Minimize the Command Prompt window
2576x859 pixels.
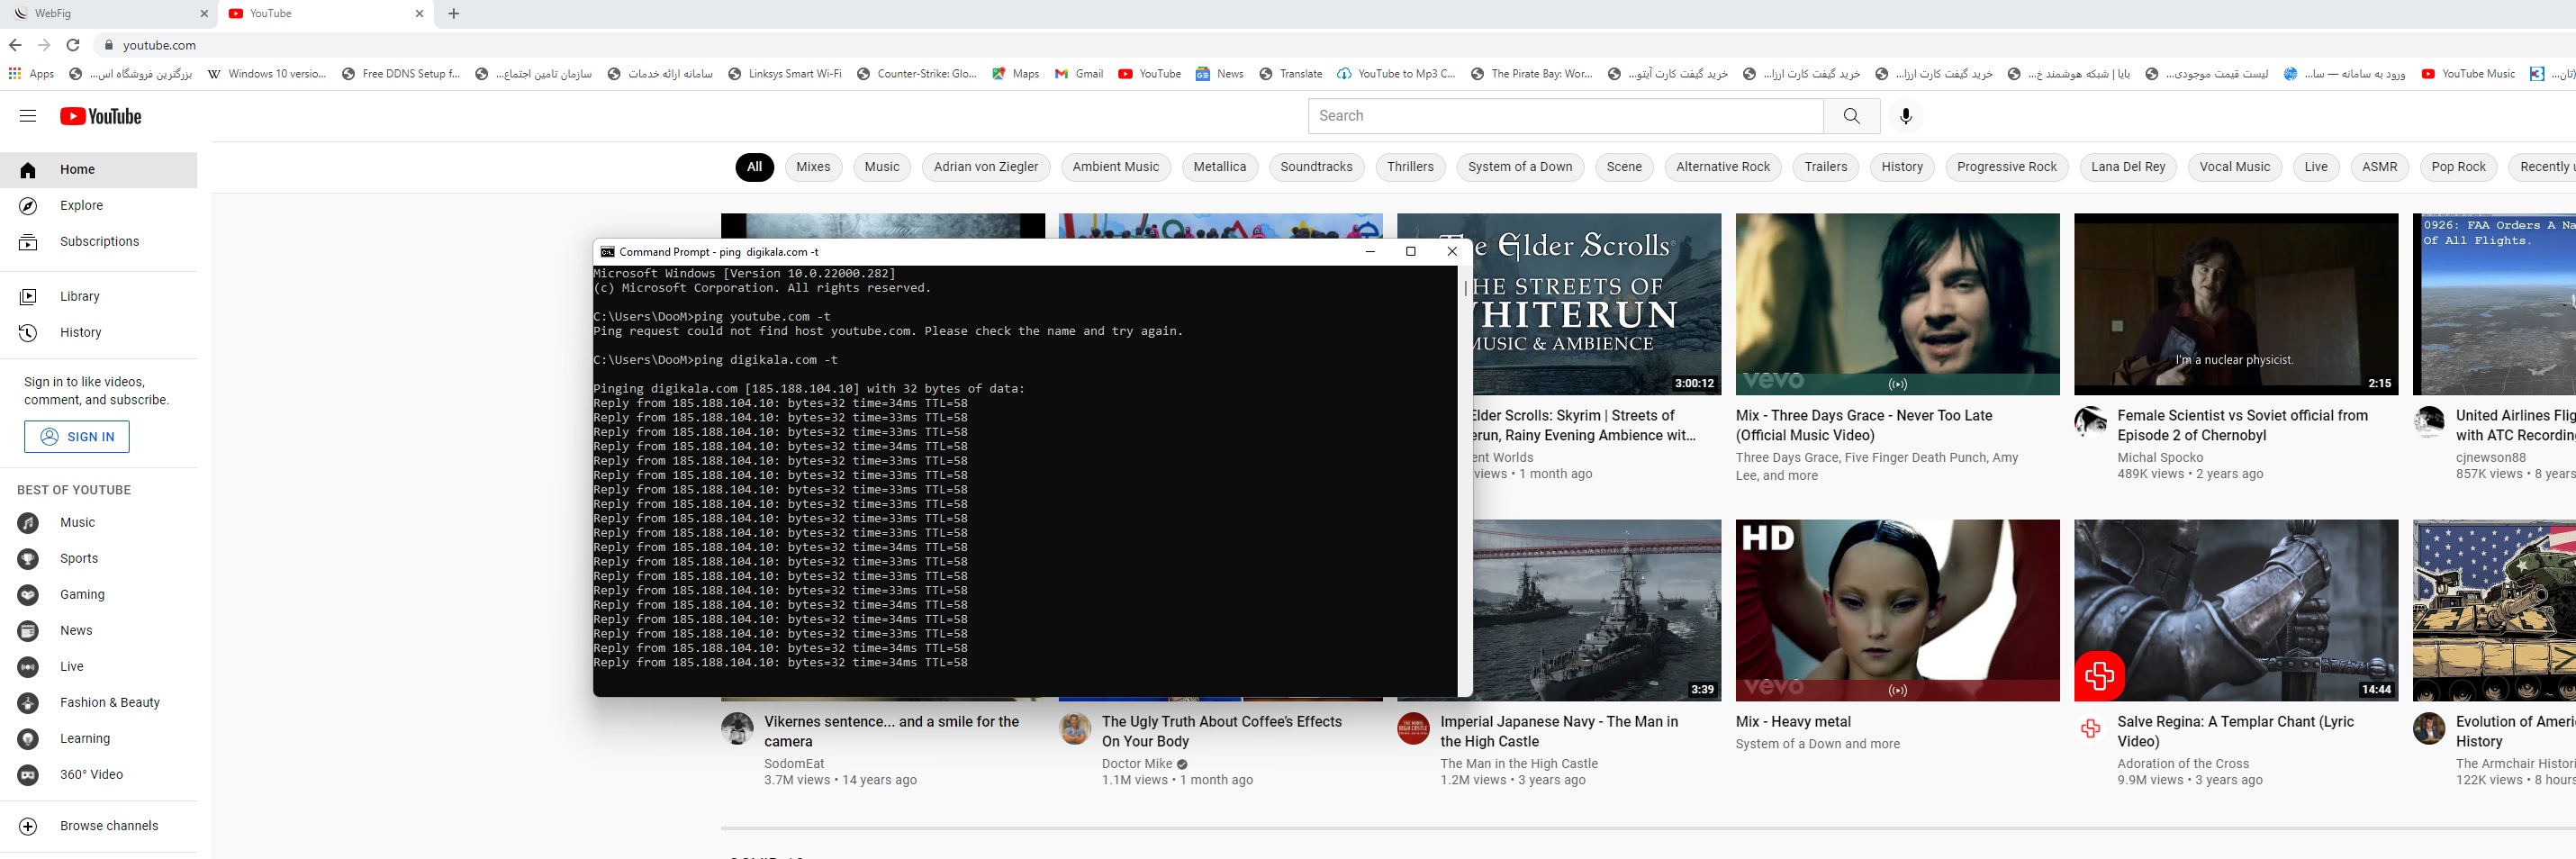click(1370, 252)
